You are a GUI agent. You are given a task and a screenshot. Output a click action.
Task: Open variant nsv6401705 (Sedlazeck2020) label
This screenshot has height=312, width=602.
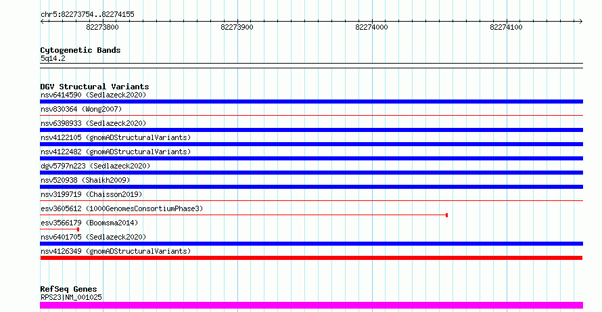pos(93,237)
